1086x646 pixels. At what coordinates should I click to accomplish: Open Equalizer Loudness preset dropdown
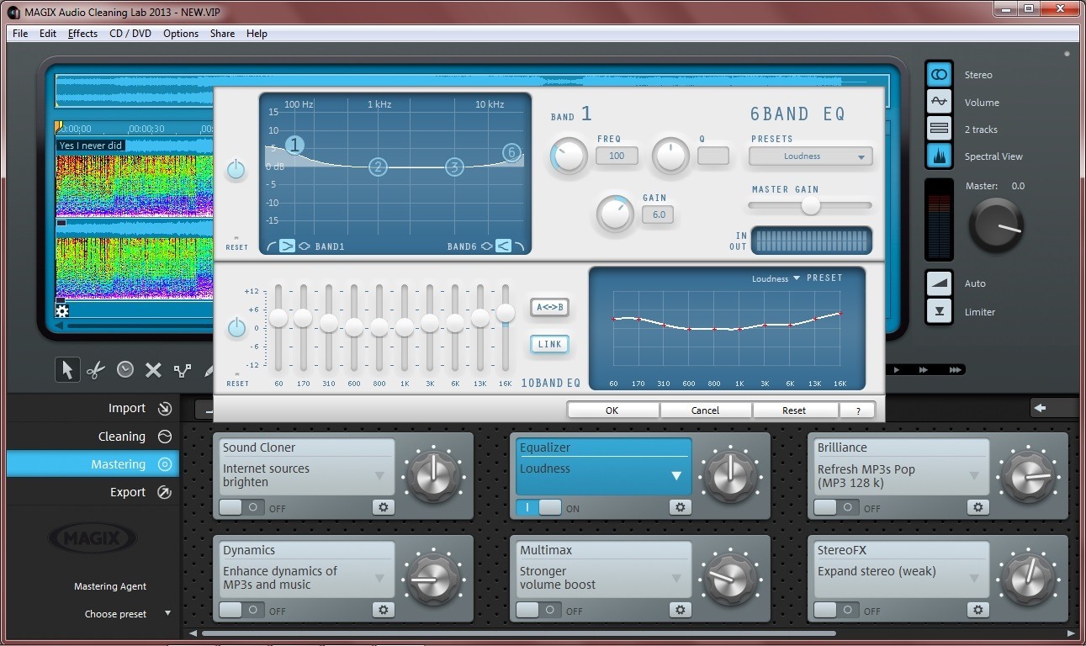coord(676,476)
